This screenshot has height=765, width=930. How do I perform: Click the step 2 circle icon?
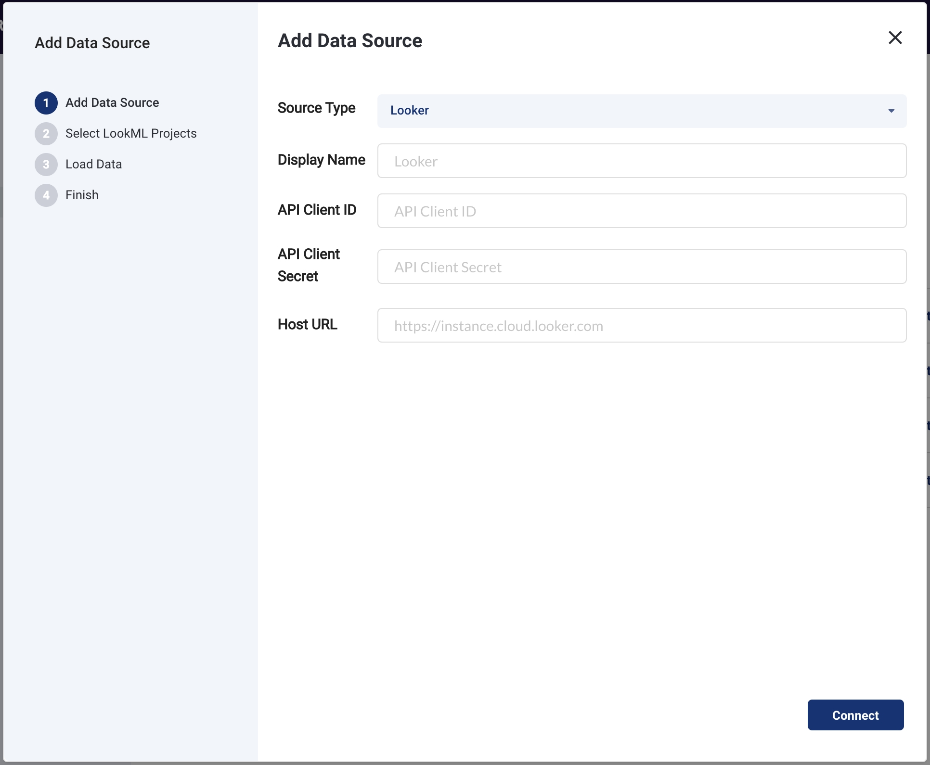click(46, 134)
